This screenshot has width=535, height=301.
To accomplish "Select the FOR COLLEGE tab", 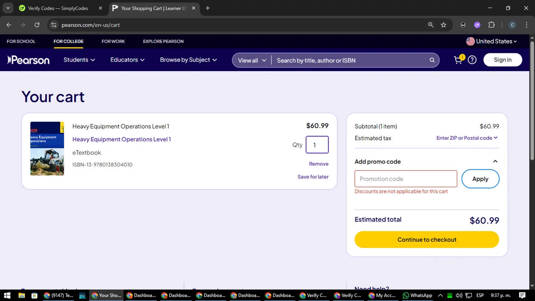I will [x=68, y=41].
